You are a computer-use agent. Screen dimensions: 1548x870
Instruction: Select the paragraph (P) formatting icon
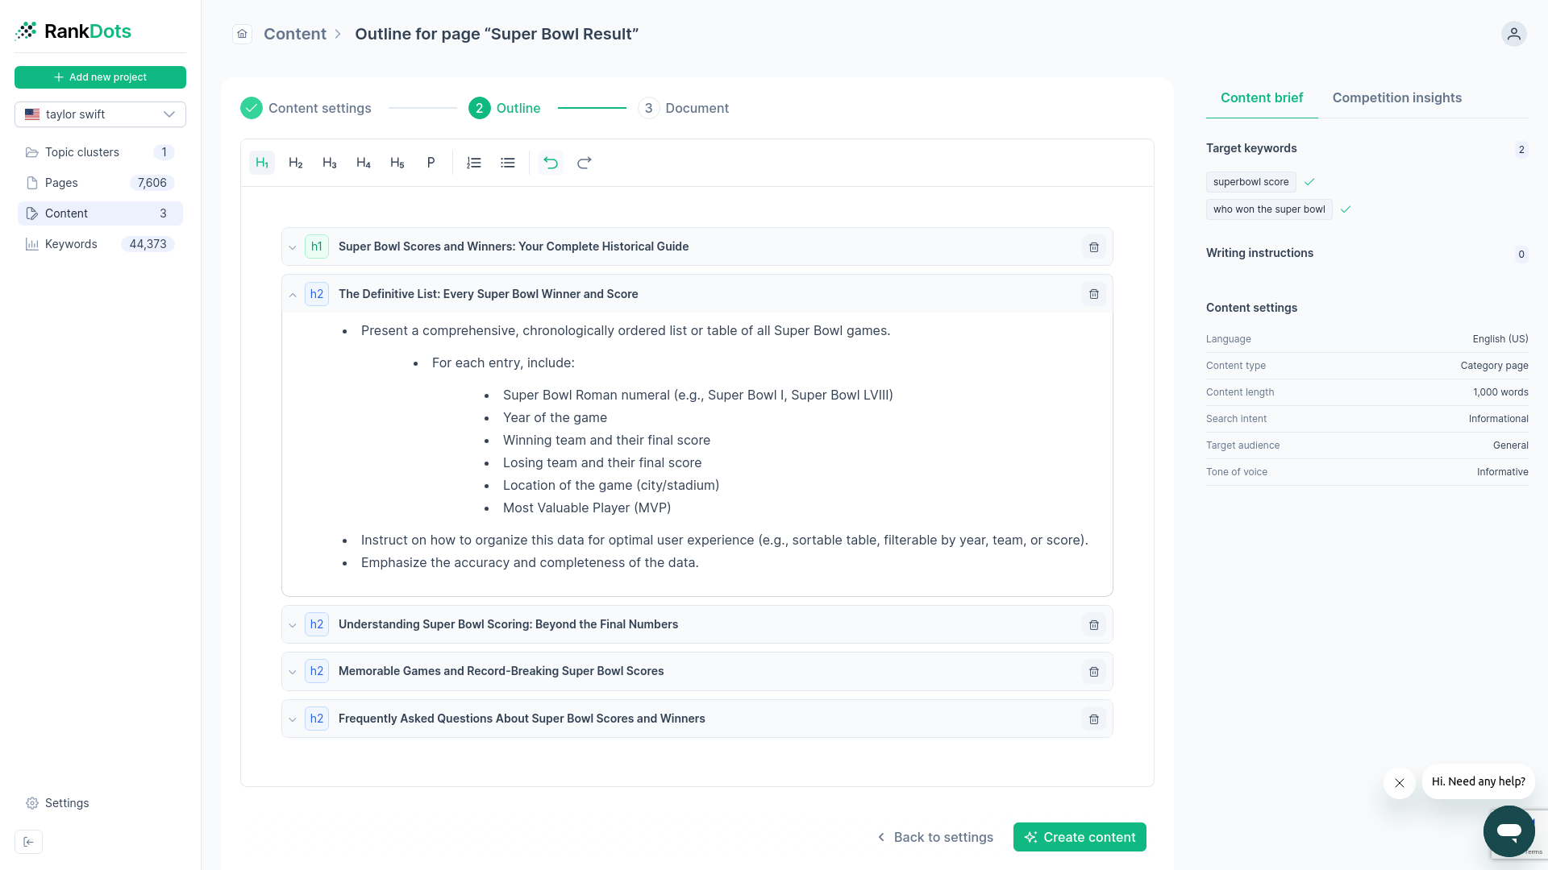[431, 163]
